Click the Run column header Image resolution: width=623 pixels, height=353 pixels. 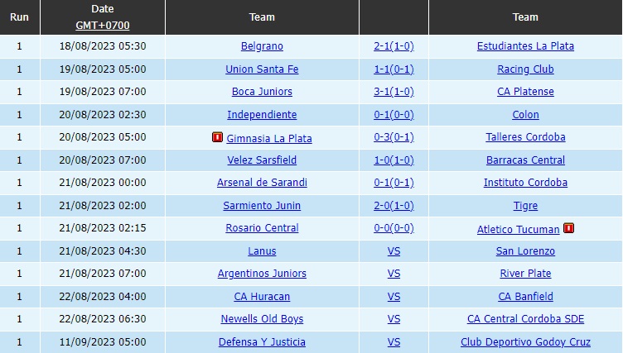tap(20, 17)
